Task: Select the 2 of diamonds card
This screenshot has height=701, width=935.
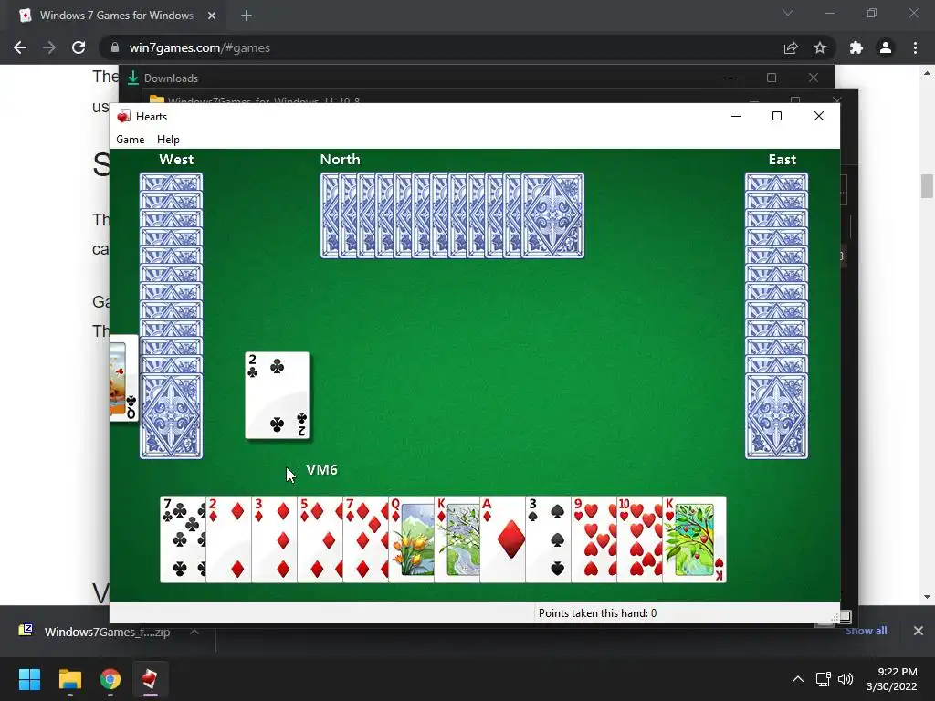Action: (x=228, y=539)
